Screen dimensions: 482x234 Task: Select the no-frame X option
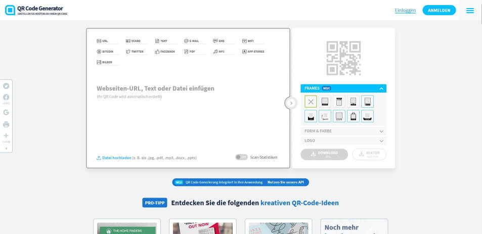[x=311, y=102]
